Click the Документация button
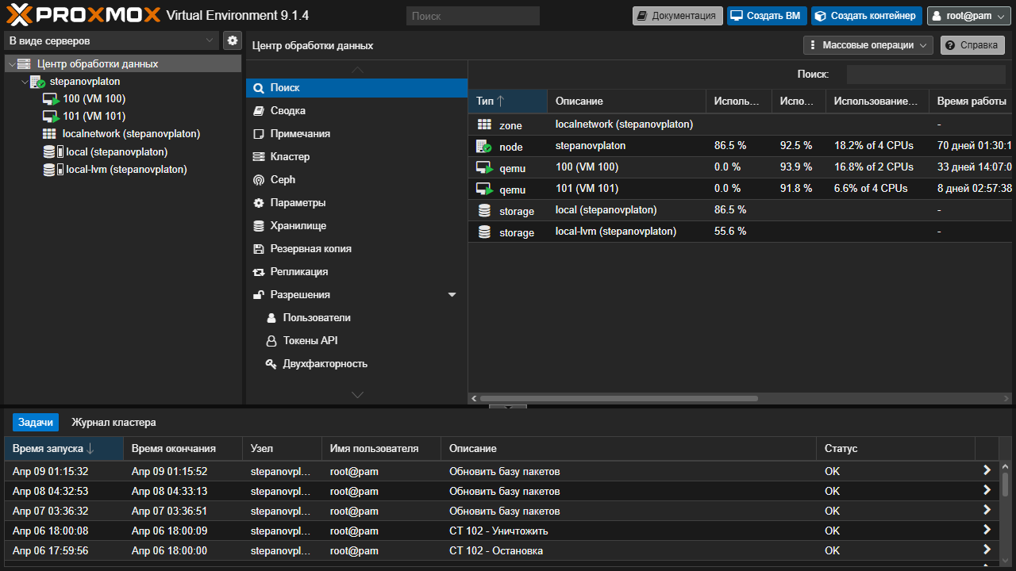This screenshot has height=571, width=1016. point(678,16)
